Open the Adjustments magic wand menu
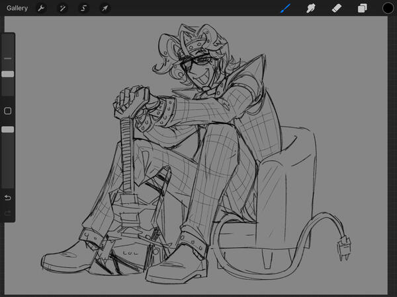 pyautogui.click(x=62, y=8)
